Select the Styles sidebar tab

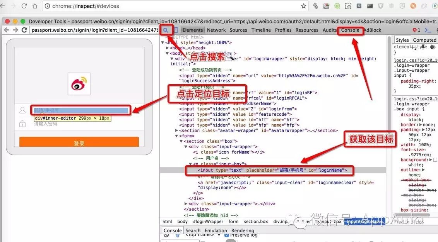tap(402, 40)
